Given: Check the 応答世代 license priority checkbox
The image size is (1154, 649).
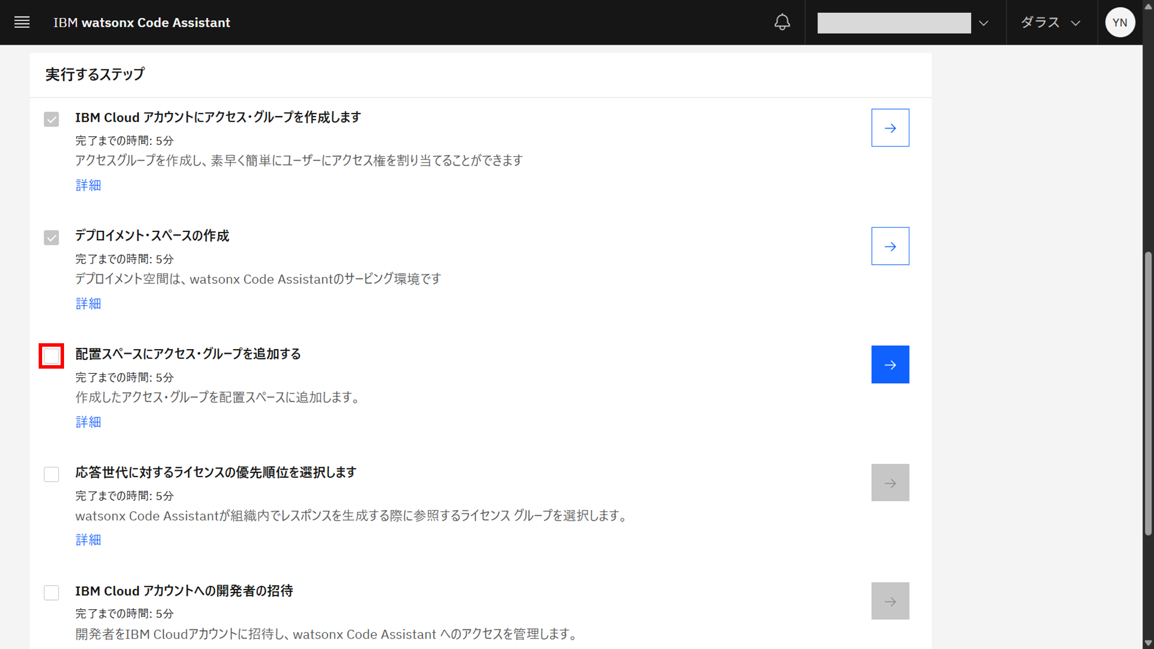Looking at the screenshot, I should [x=51, y=474].
